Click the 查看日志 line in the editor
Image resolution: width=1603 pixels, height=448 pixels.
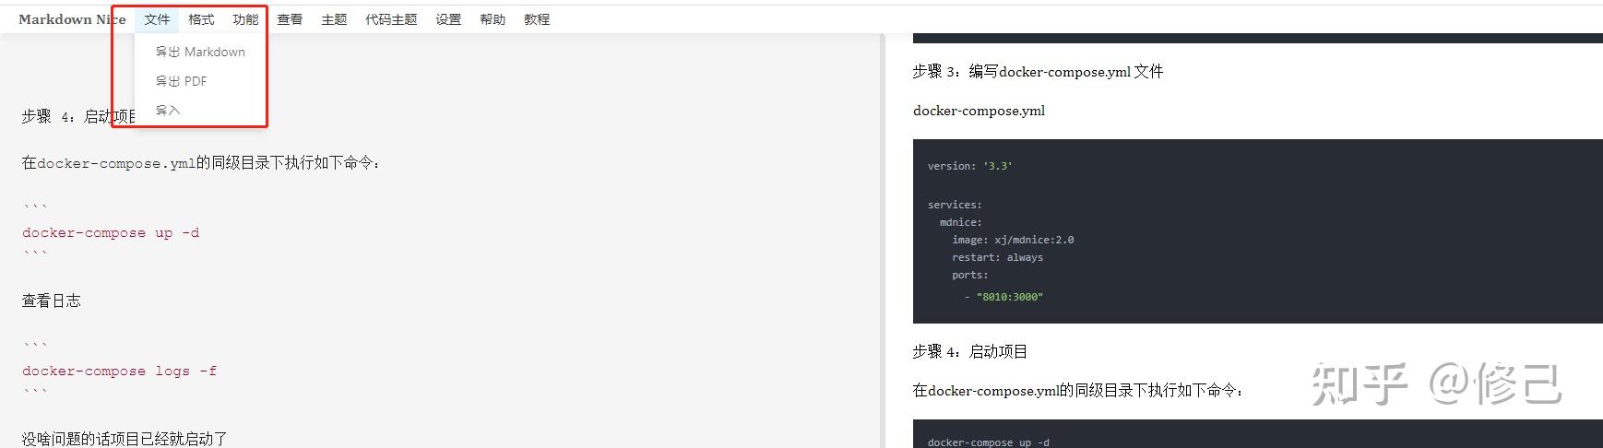[52, 301]
